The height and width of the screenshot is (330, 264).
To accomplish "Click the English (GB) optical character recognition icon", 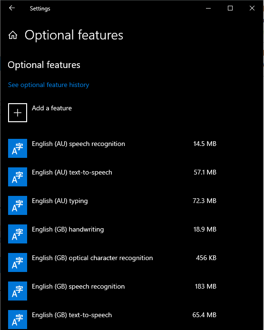I will pos(18,262).
